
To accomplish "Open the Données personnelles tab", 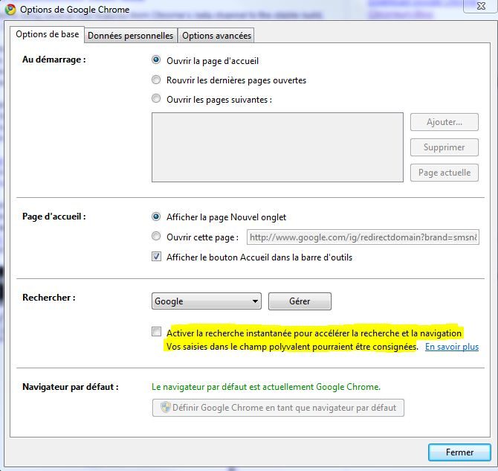I will [131, 36].
